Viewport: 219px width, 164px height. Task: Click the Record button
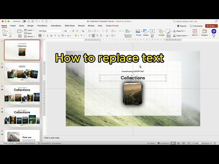182,26
